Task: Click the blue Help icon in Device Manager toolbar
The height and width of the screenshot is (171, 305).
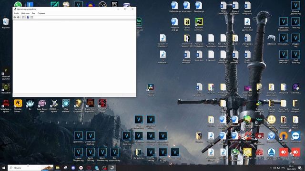Action: [28, 17]
